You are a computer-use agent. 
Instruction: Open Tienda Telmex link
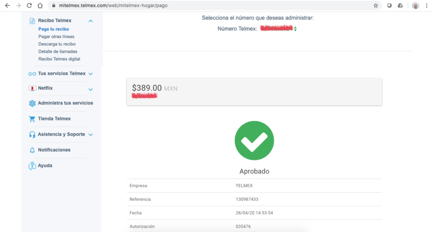click(x=55, y=119)
